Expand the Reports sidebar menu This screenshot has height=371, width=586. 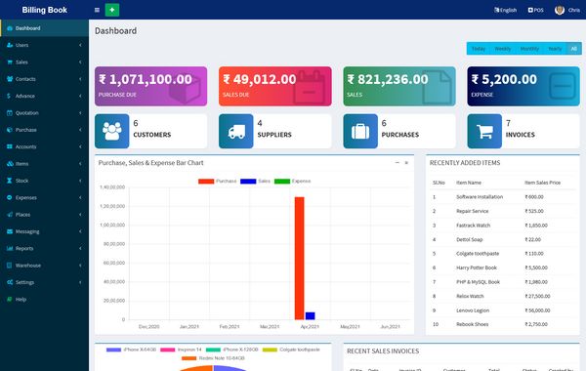pyautogui.click(x=45, y=248)
